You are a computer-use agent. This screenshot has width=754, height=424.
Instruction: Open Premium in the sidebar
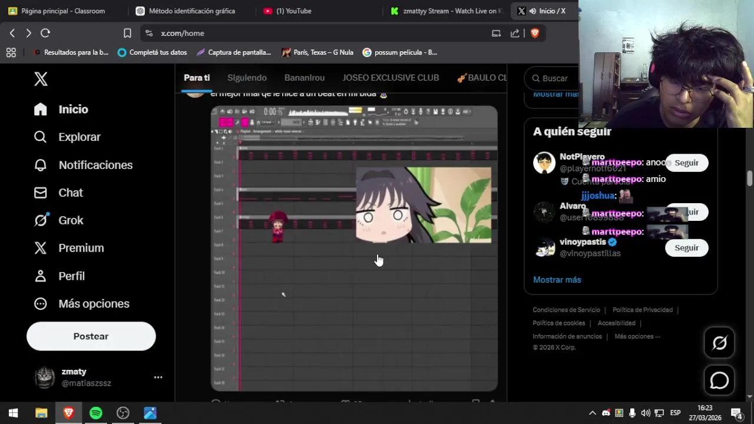tap(69, 248)
